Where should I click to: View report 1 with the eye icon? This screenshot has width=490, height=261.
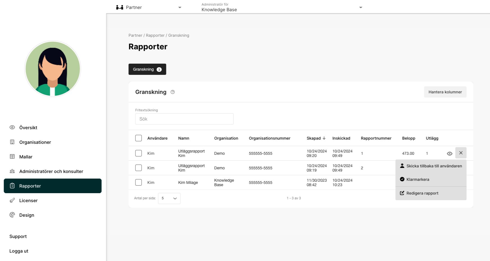[x=450, y=153]
